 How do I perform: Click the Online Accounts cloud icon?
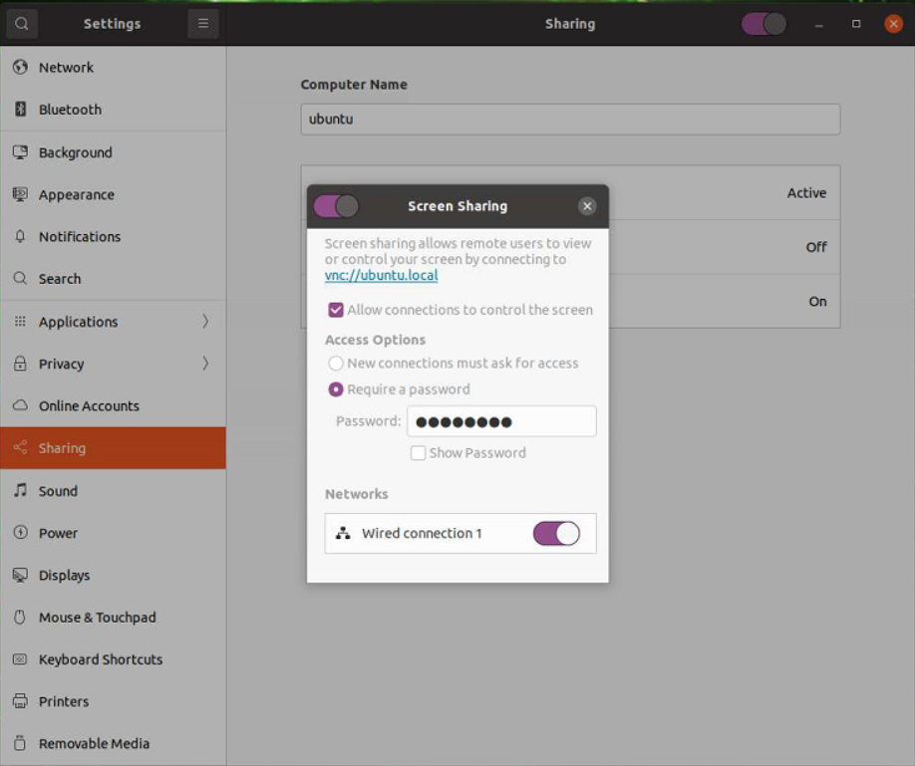coord(20,405)
